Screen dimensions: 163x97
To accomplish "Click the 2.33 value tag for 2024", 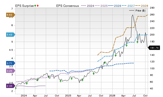I will click(x=10, y=86).
